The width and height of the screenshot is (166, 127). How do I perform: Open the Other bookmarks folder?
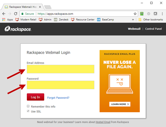tap(151, 20)
